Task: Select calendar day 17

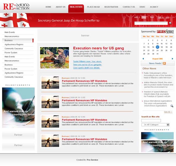Action: click(x=157, y=47)
